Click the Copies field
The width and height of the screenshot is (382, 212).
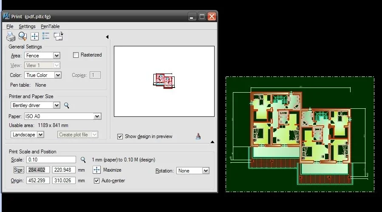95,75
